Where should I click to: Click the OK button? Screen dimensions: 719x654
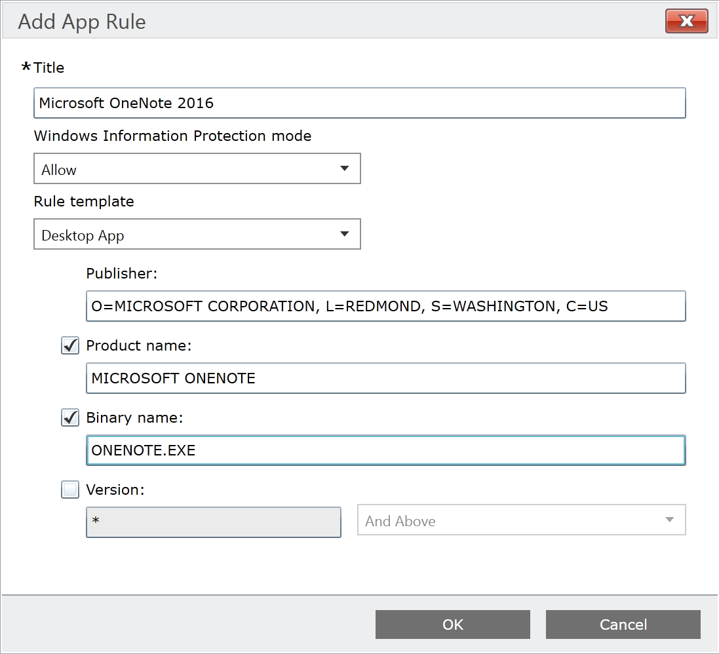tap(452, 624)
